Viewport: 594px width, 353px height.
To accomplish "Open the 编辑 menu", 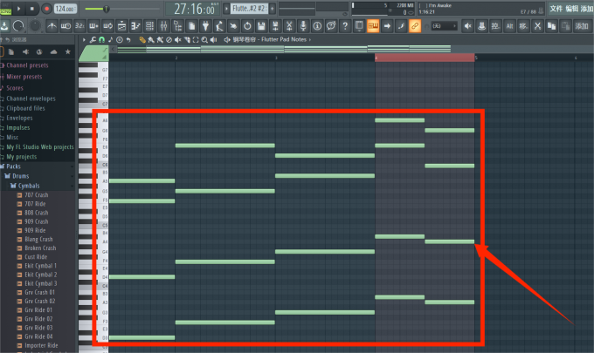I will coord(571,9).
